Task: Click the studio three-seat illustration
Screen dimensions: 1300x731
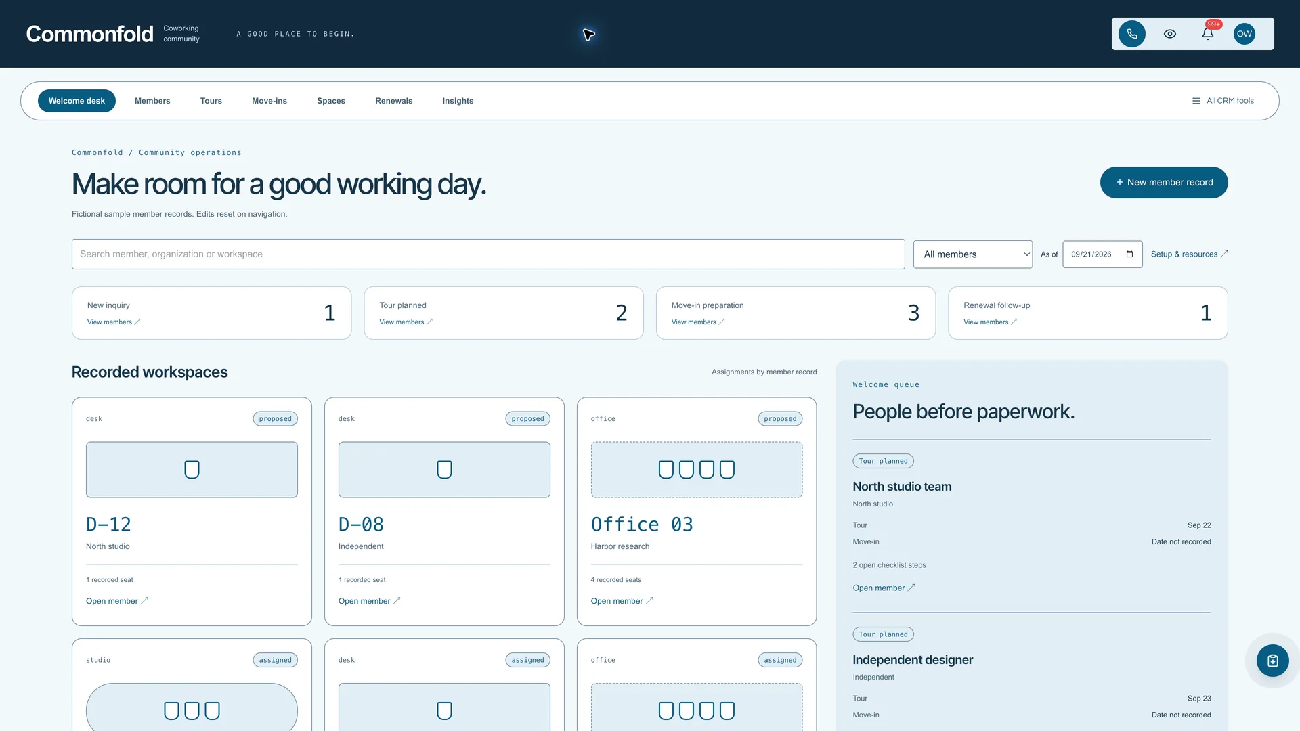Action: pos(192,707)
